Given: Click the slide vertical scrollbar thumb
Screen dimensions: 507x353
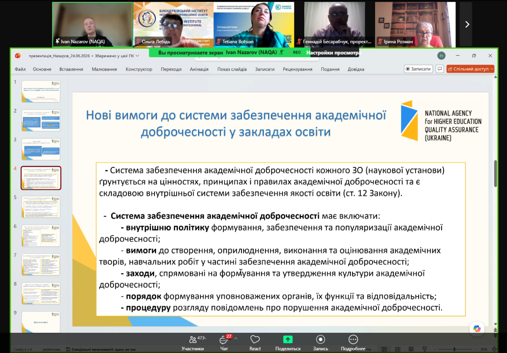Looking at the screenshot, I should tap(495, 173).
